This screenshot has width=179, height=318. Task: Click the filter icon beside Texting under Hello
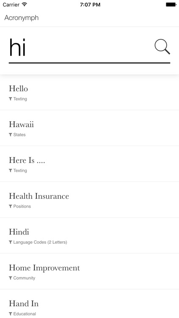[11, 99]
